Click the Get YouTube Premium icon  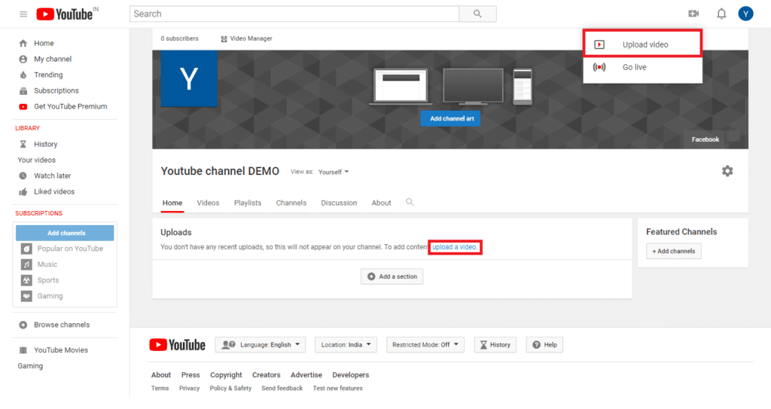point(23,106)
